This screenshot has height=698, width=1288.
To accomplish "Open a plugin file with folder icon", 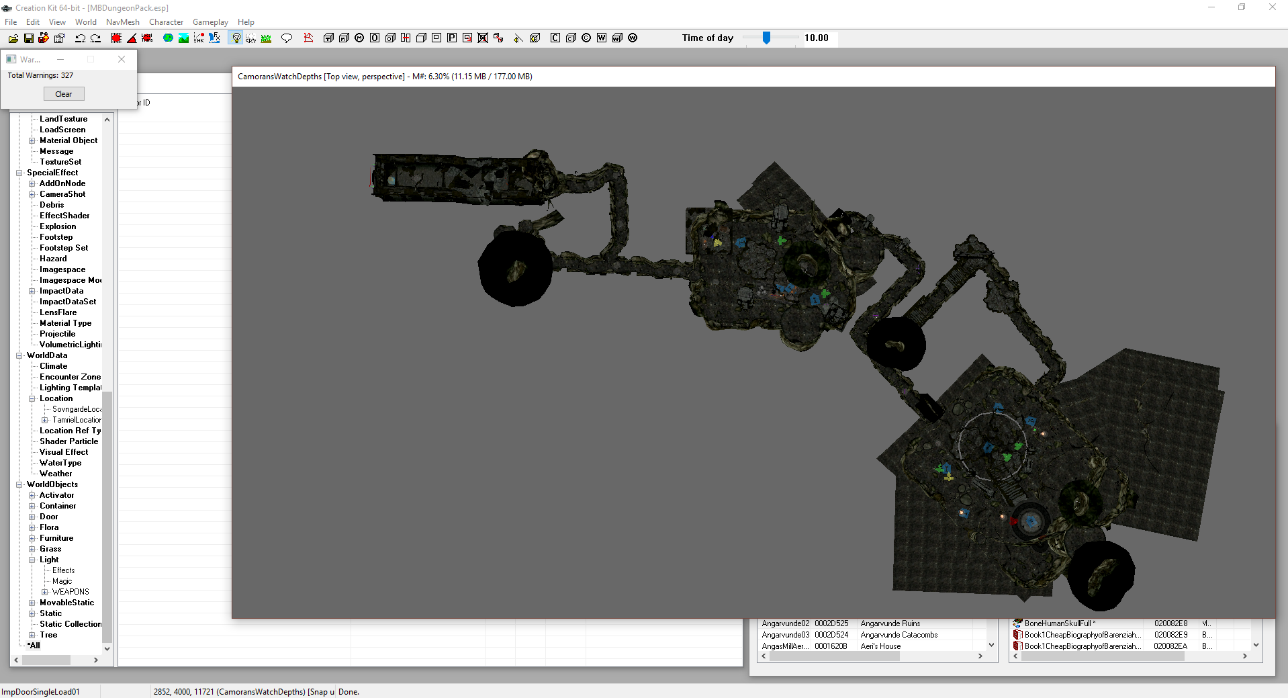I will [x=13, y=38].
